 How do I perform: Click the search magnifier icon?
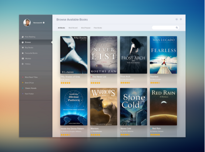[x=177, y=28]
